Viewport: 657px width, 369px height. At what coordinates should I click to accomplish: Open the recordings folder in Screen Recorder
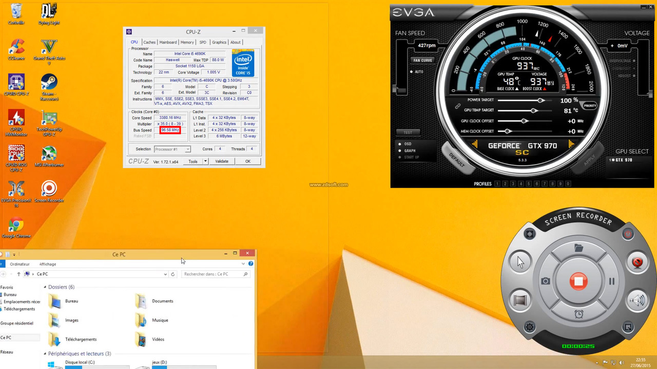tap(578, 248)
